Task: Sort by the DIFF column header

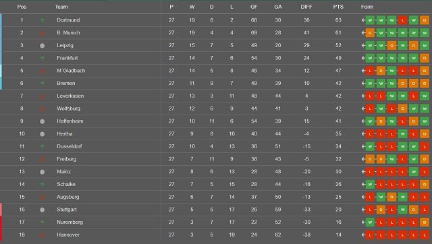Action: pyautogui.click(x=306, y=7)
